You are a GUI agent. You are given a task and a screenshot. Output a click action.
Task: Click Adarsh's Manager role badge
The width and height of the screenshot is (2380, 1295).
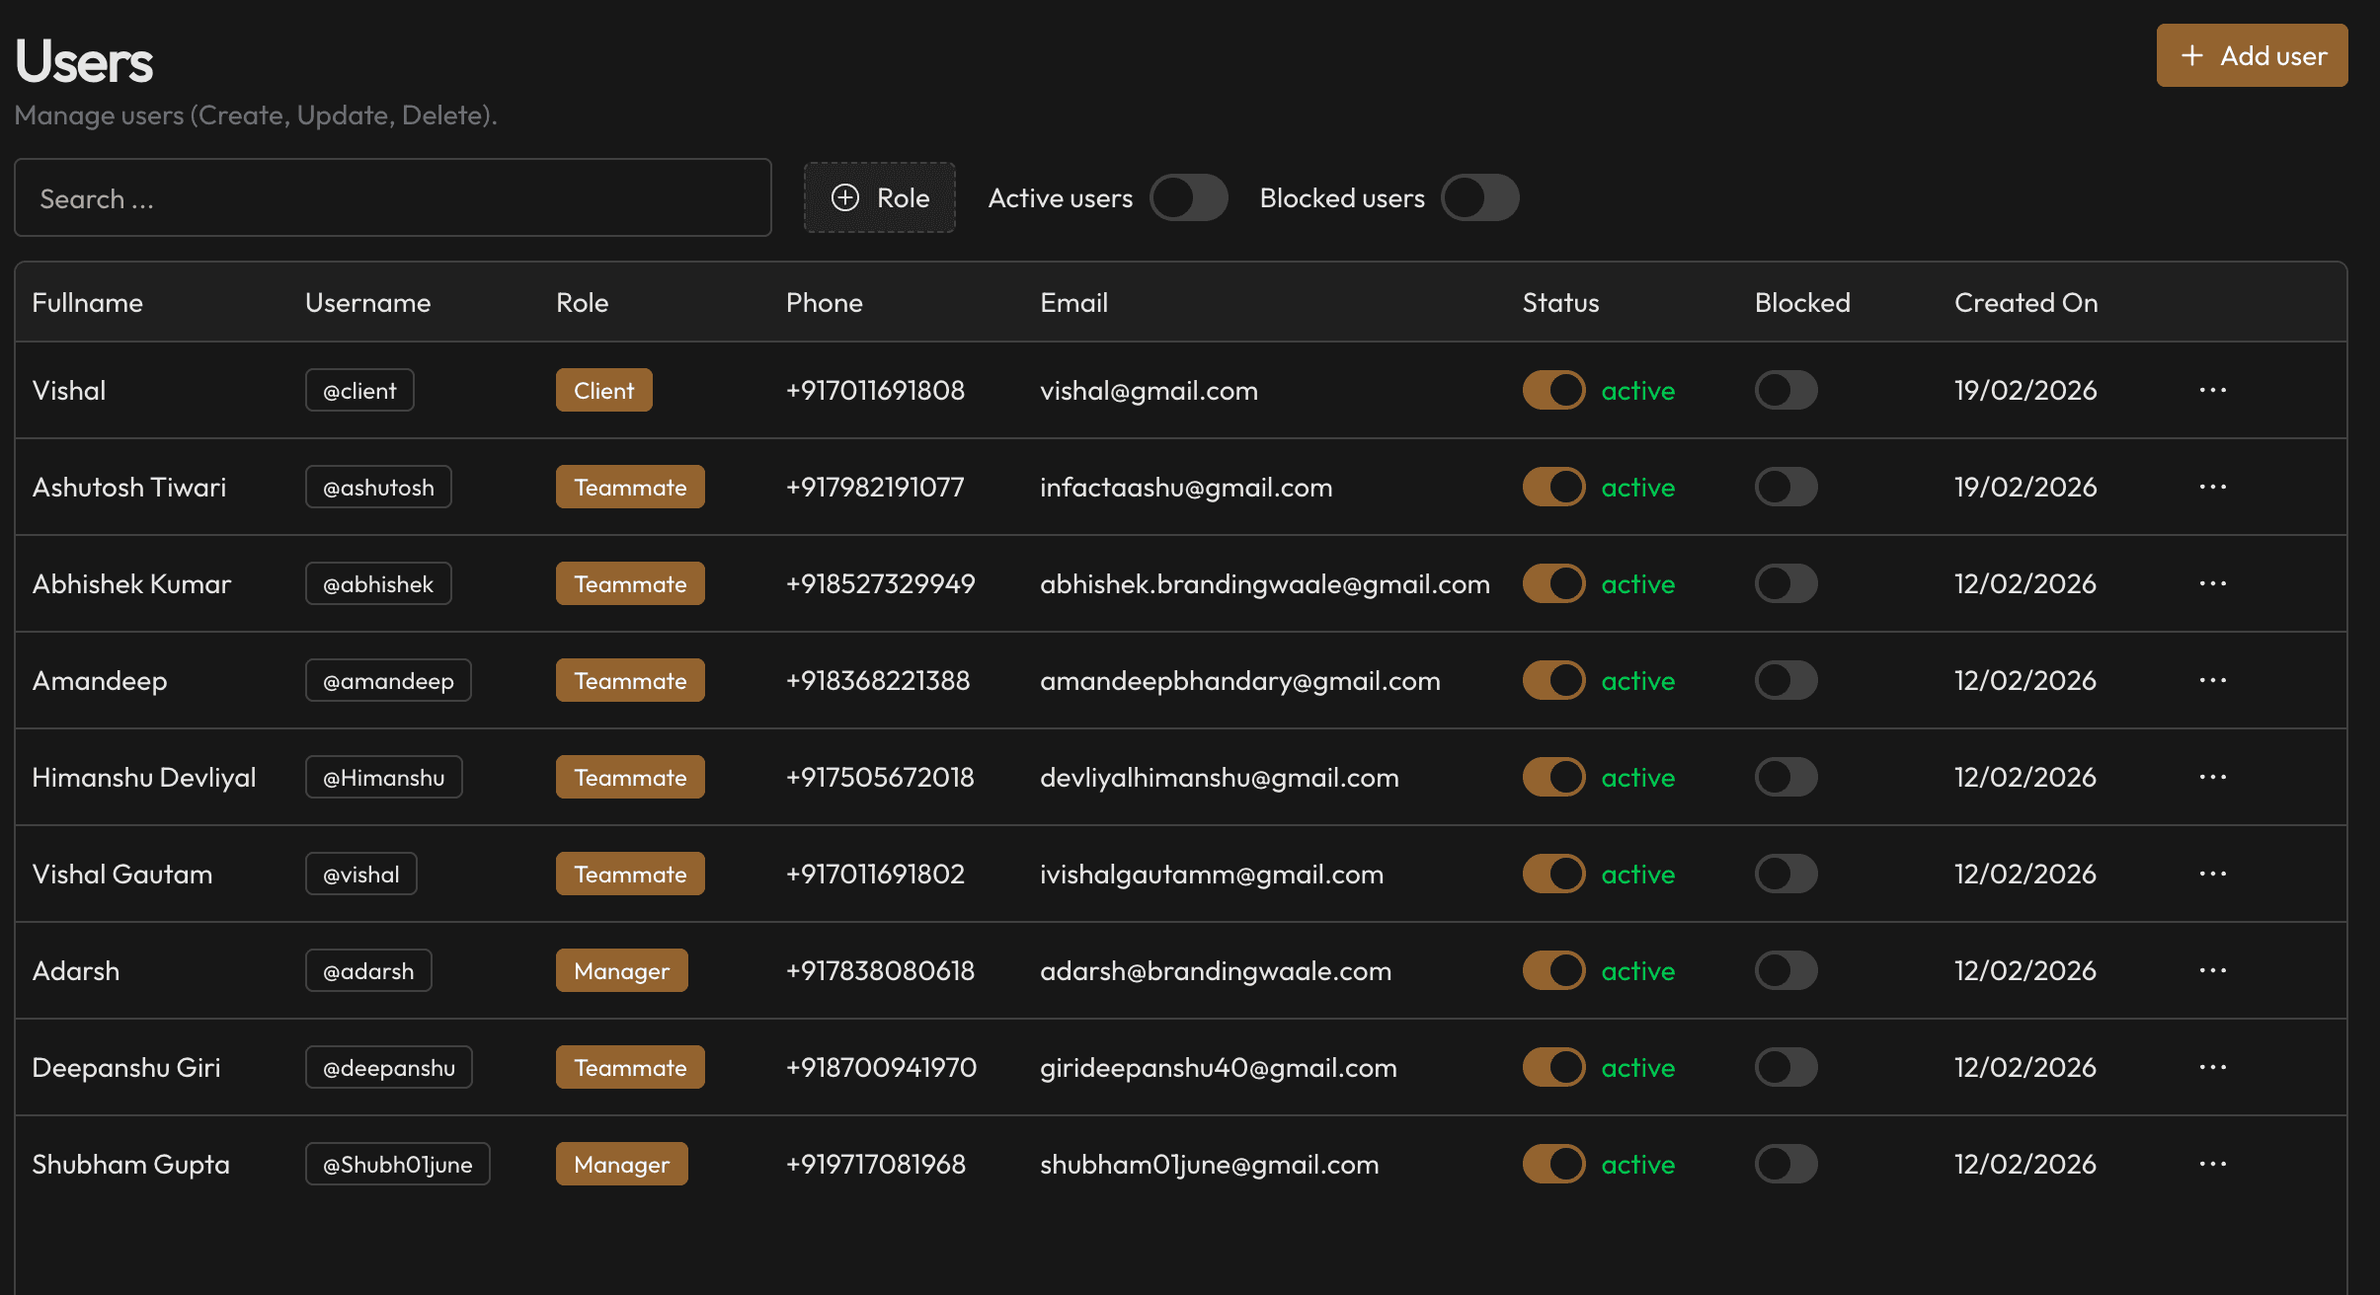tap(621, 970)
